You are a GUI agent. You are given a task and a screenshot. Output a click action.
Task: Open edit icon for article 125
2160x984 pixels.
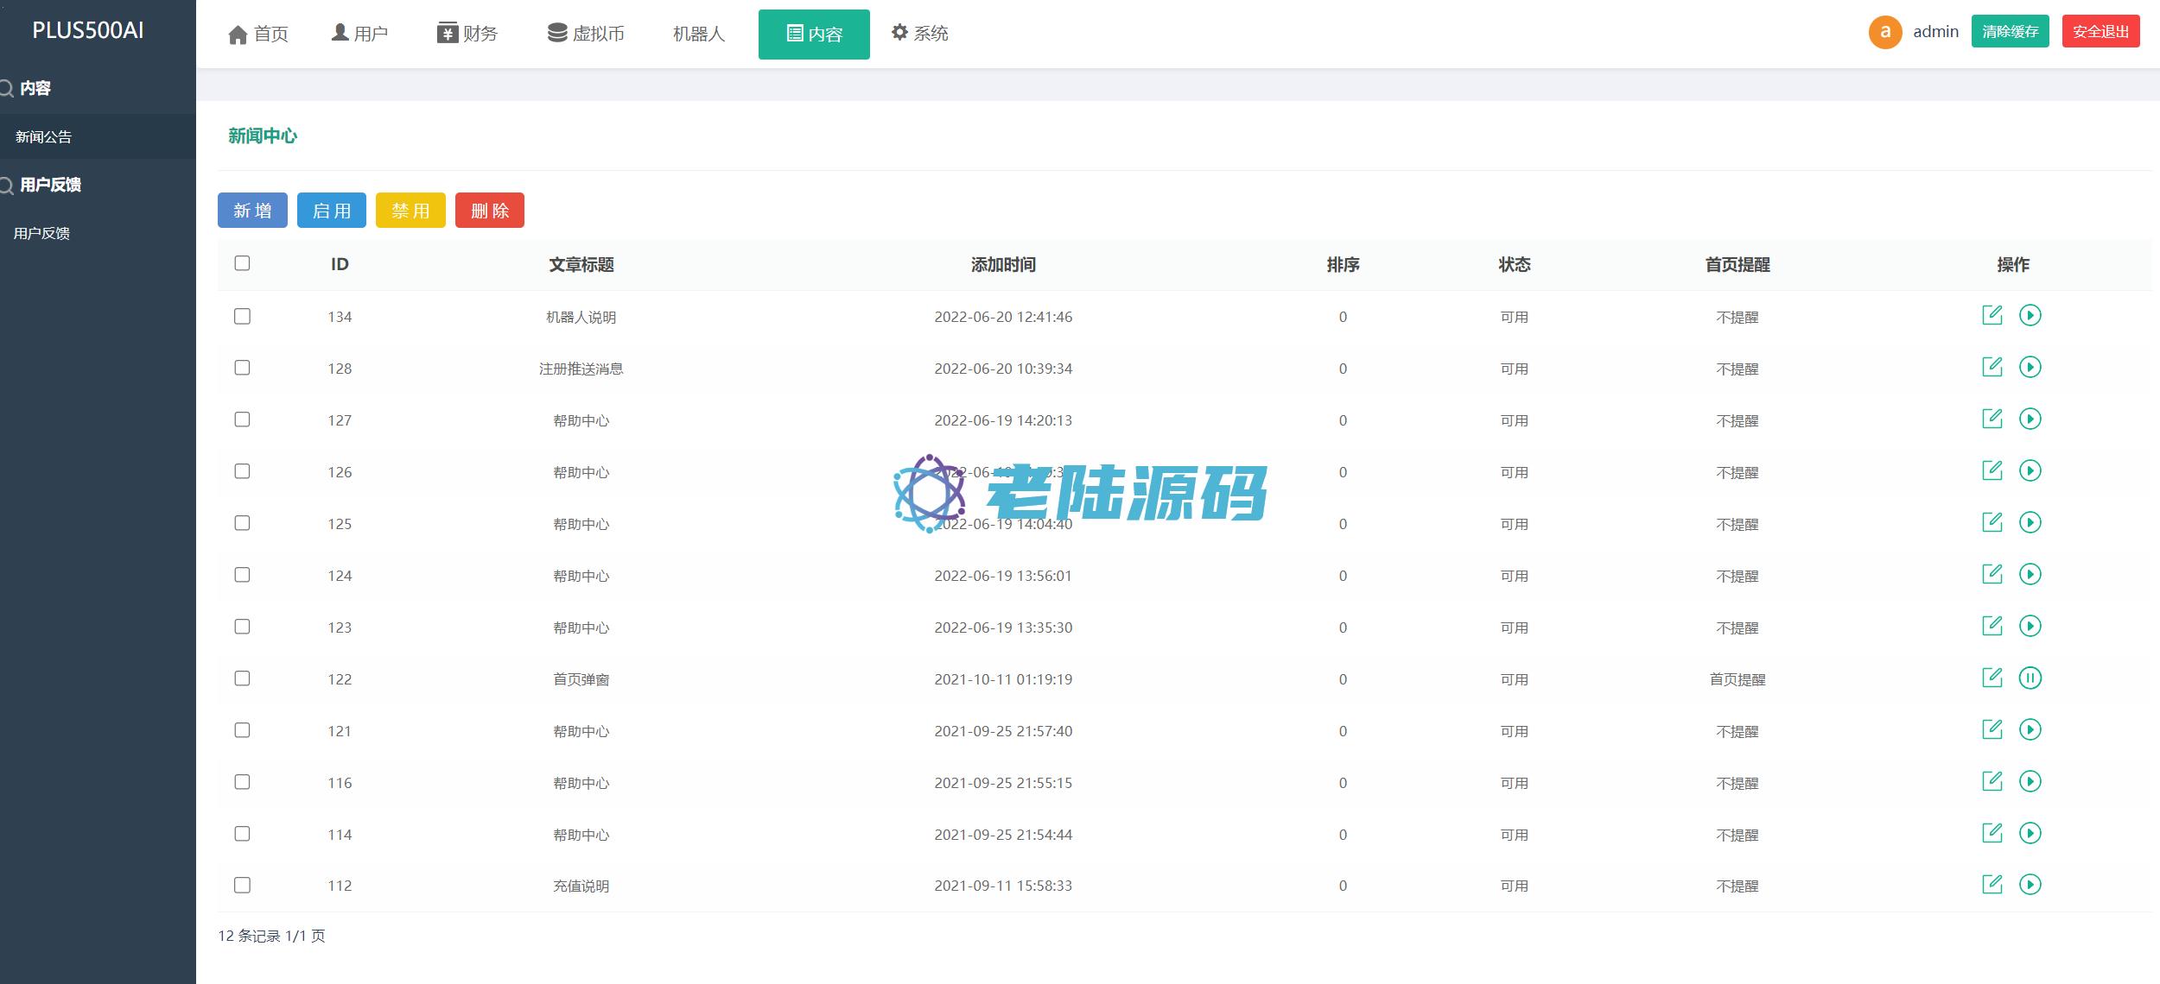[x=1992, y=522]
